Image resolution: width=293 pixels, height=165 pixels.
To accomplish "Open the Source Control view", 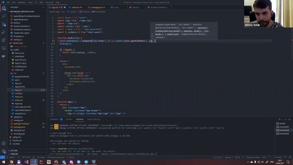I will pos(4,24).
